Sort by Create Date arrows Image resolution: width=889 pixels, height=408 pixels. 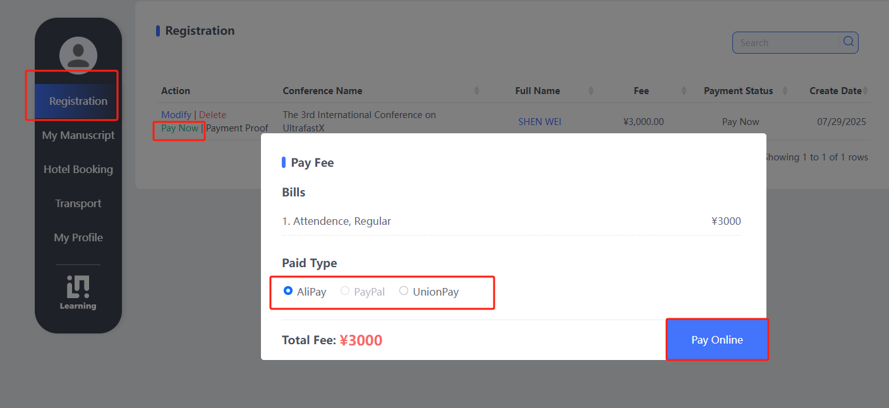coord(866,91)
